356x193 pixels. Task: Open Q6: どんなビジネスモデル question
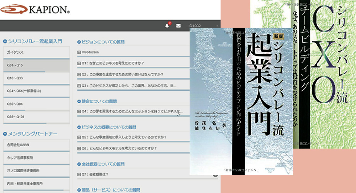[x=119, y=148]
